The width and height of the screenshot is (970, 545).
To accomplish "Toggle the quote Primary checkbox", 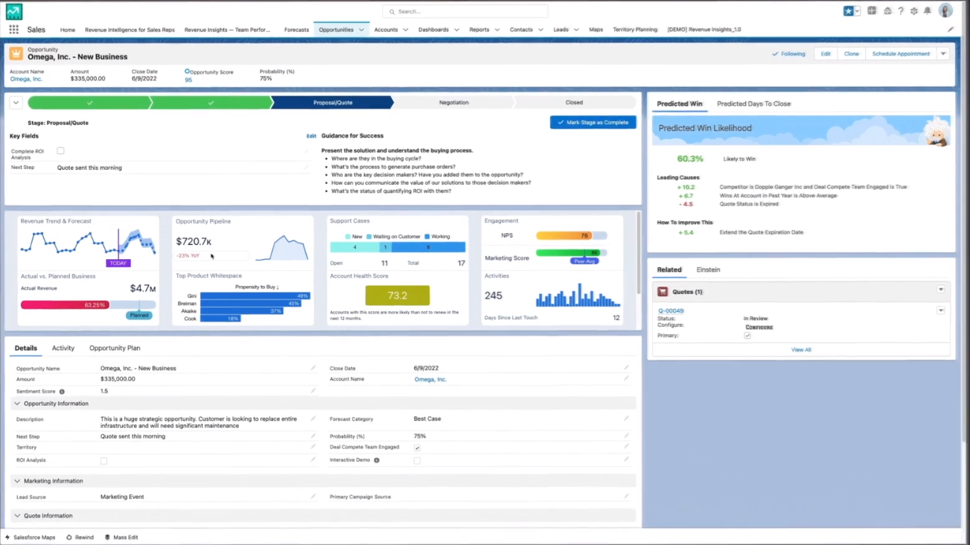I will pos(747,336).
